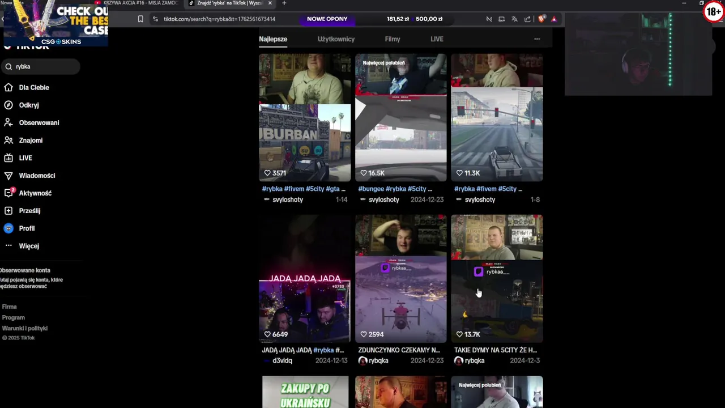Click caption 'JADĄ JADĄ JADĄ #rybka #...'

coord(303,350)
